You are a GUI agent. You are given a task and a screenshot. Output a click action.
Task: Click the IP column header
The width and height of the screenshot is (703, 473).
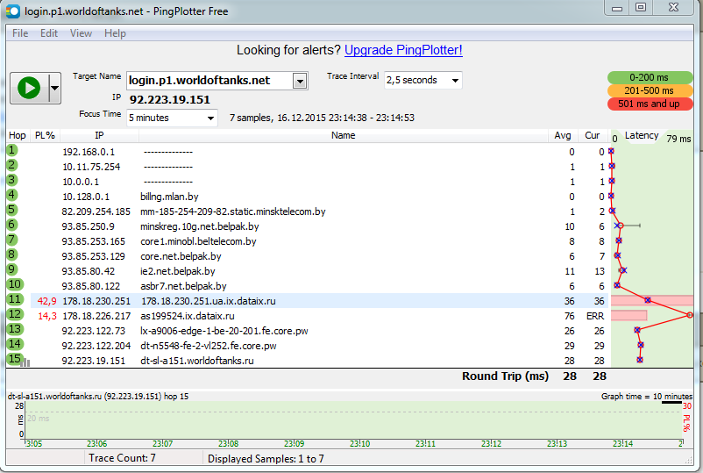tap(100, 135)
